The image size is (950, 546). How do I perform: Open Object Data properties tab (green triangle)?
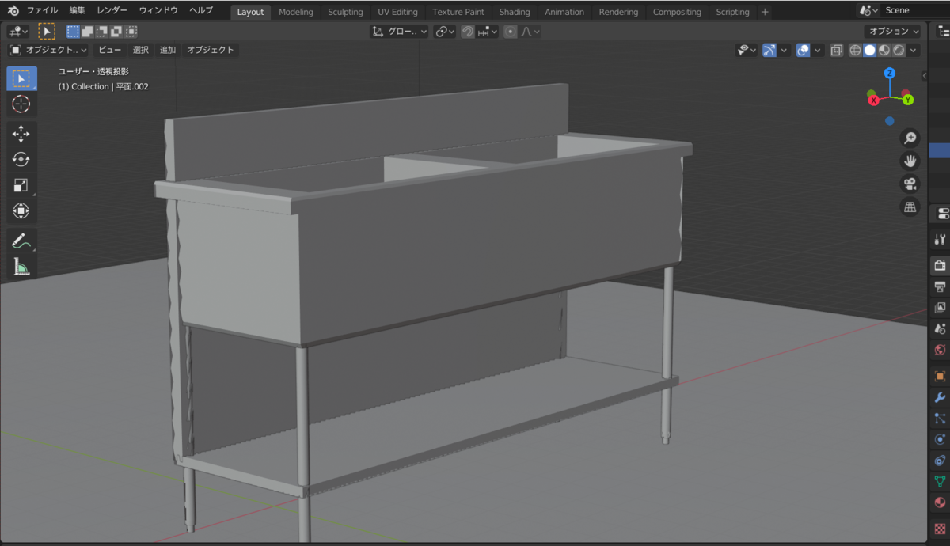click(x=940, y=482)
